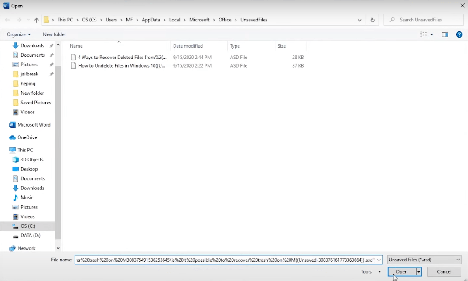Expand the Organize dropdown menu
This screenshot has width=468, height=281.
(x=19, y=34)
